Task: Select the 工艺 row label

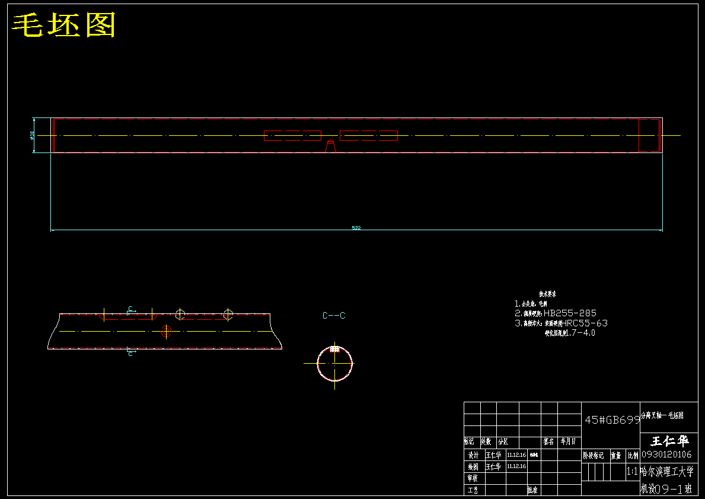Action: point(473,490)
